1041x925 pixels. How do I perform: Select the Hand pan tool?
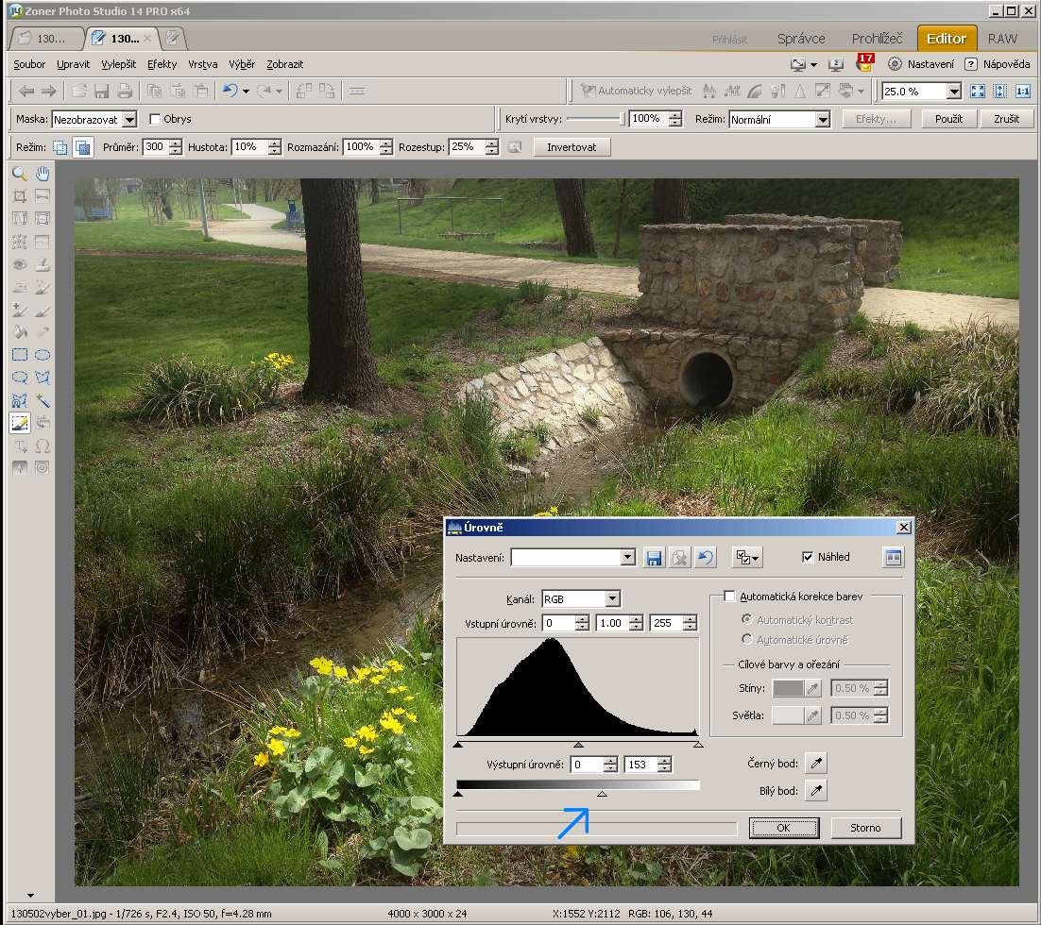[43, 174]
